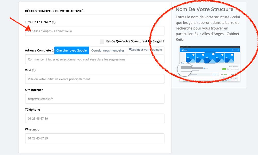
Task: Click the Téléphone number field
Action: tap(94, 119)
